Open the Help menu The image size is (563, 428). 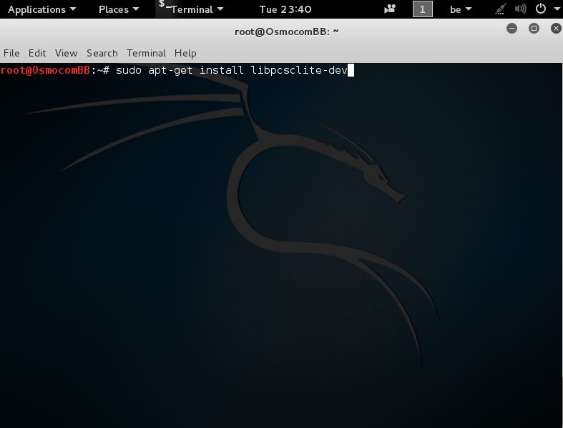[185, 53]
